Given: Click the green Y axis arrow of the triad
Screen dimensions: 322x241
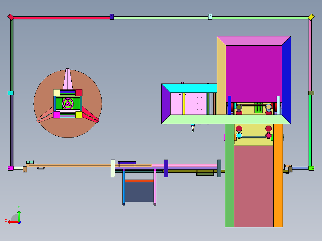Looking at the screenshot, I should point(19,216).
